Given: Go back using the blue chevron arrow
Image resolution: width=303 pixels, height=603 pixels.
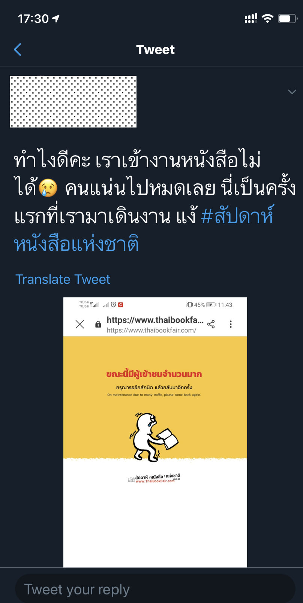Looking at the screenshot, I should coord(18,49).
